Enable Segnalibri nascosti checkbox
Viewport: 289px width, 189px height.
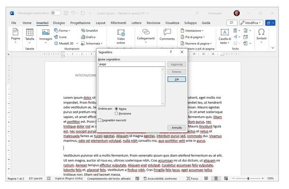click(99, 120)
